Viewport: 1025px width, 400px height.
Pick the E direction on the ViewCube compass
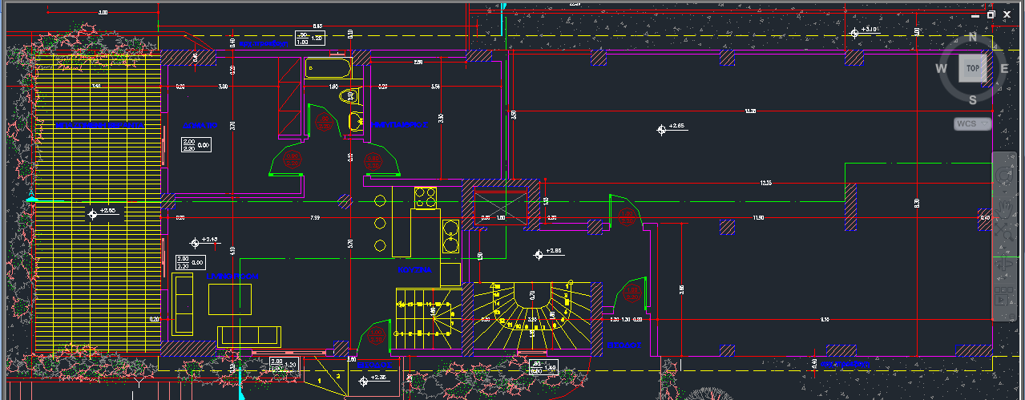pos(1004,69)
